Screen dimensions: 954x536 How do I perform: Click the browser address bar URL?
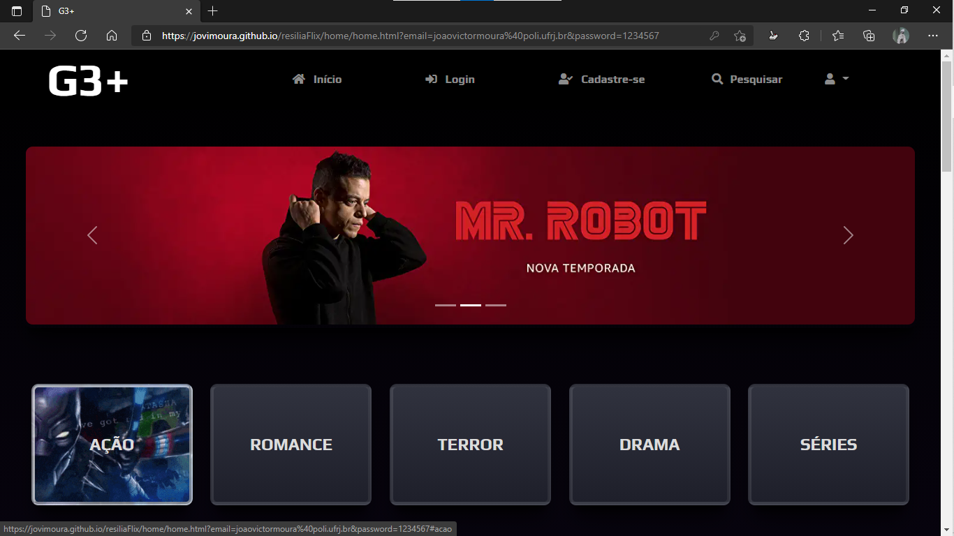411,36
